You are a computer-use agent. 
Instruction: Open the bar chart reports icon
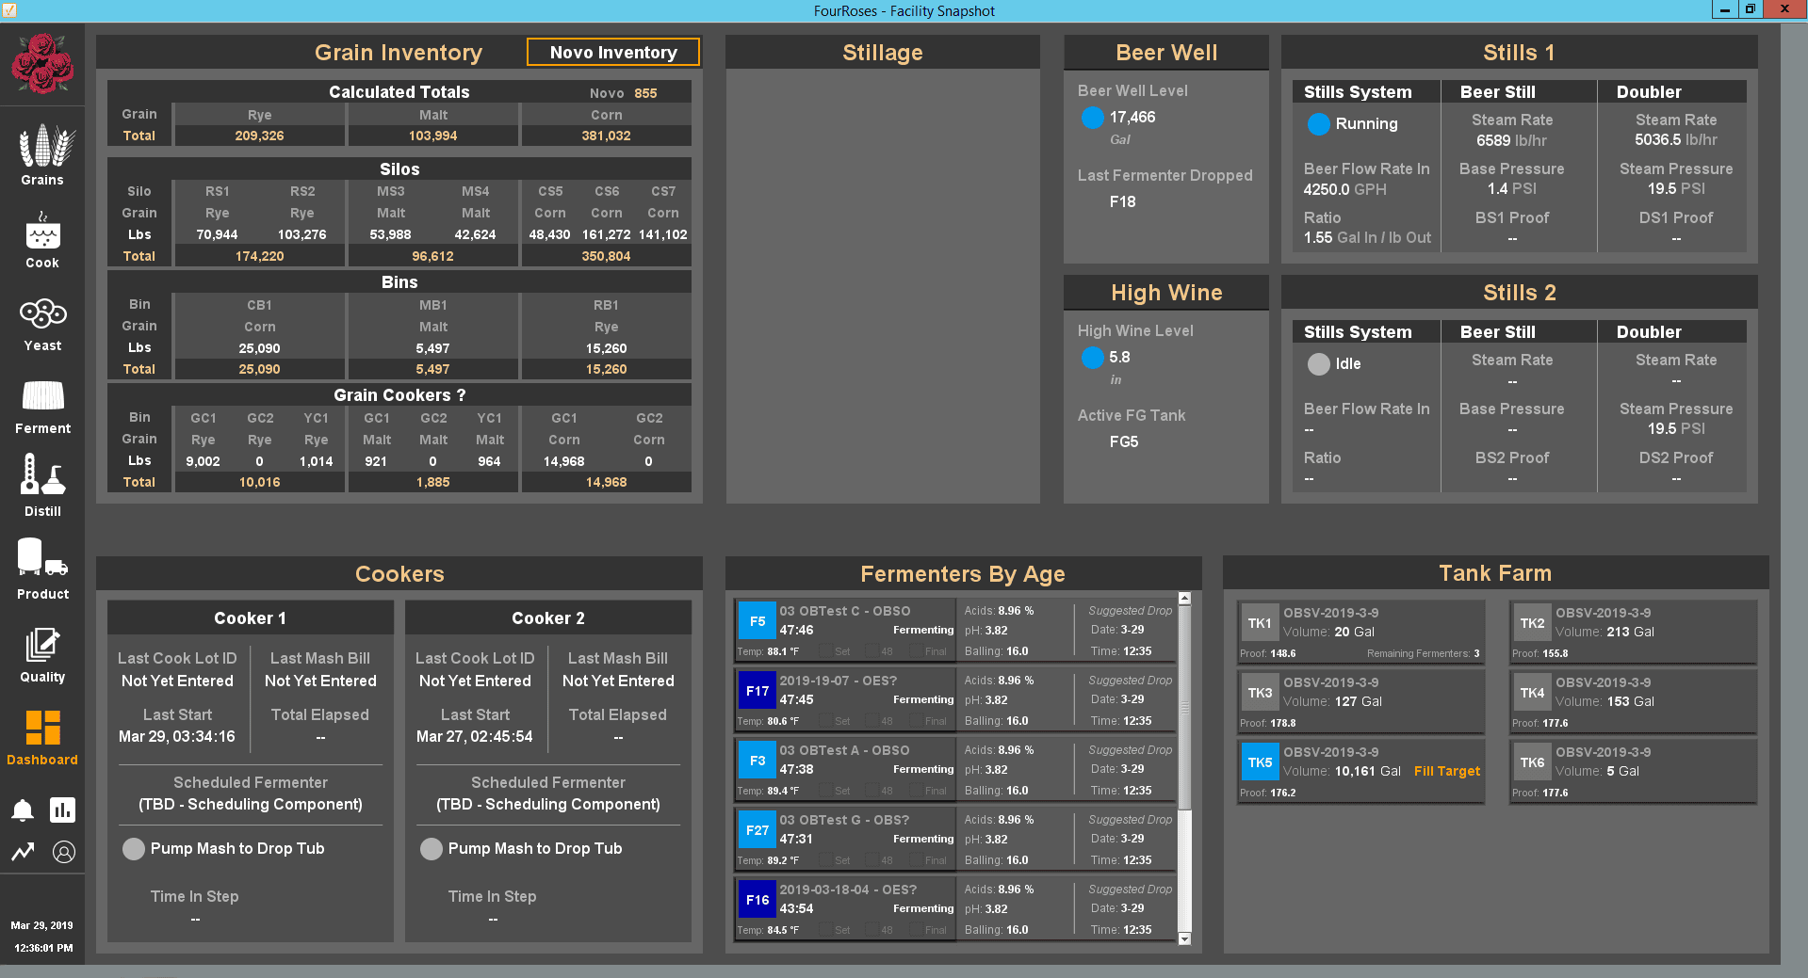click(x=63, y=810)
